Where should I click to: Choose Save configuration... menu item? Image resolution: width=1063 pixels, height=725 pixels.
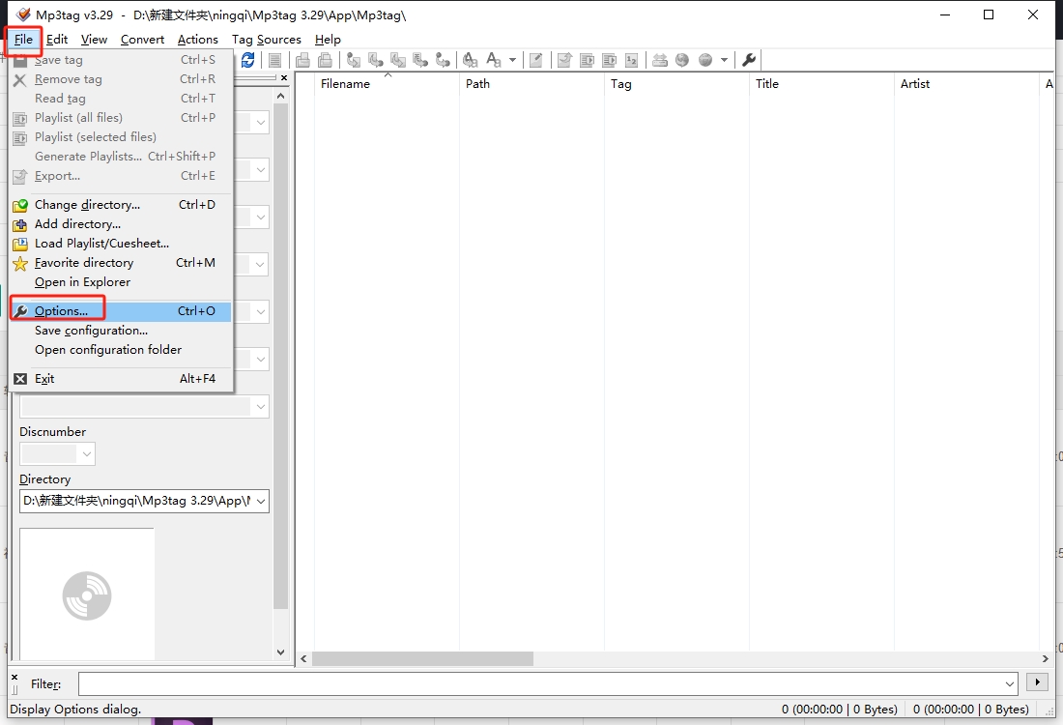[122, 331]
